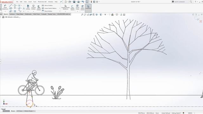Click Mirror Entities

[47, 5]
